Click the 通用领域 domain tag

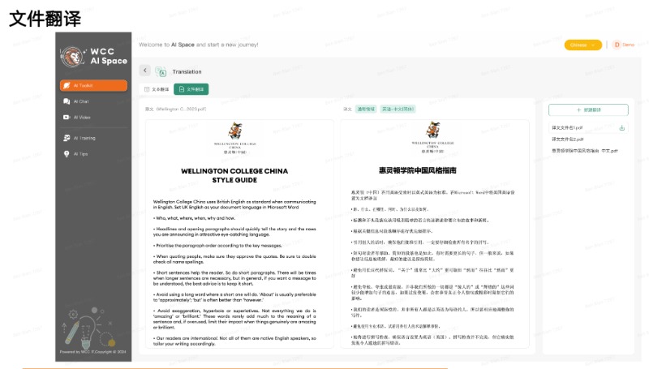click(365, 108)
